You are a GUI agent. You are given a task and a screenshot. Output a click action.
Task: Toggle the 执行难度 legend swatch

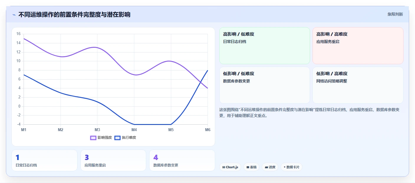[x=118, y=138]
